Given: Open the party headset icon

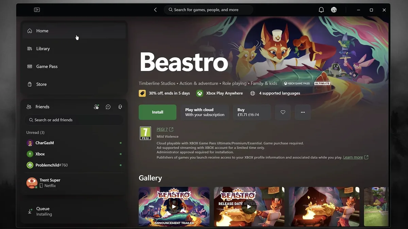Looking at the screenshot, I should click(x=120, y=107).
